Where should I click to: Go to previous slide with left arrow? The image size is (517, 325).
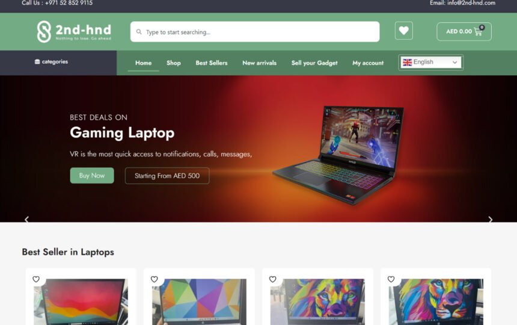(x=26, y=220)
